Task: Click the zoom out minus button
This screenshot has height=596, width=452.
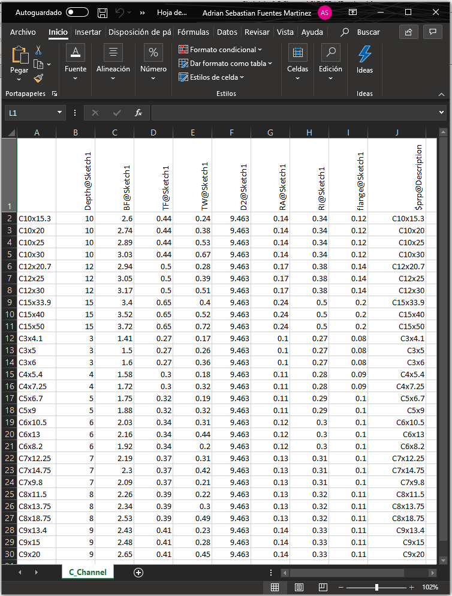Action: tap(340, 587)
